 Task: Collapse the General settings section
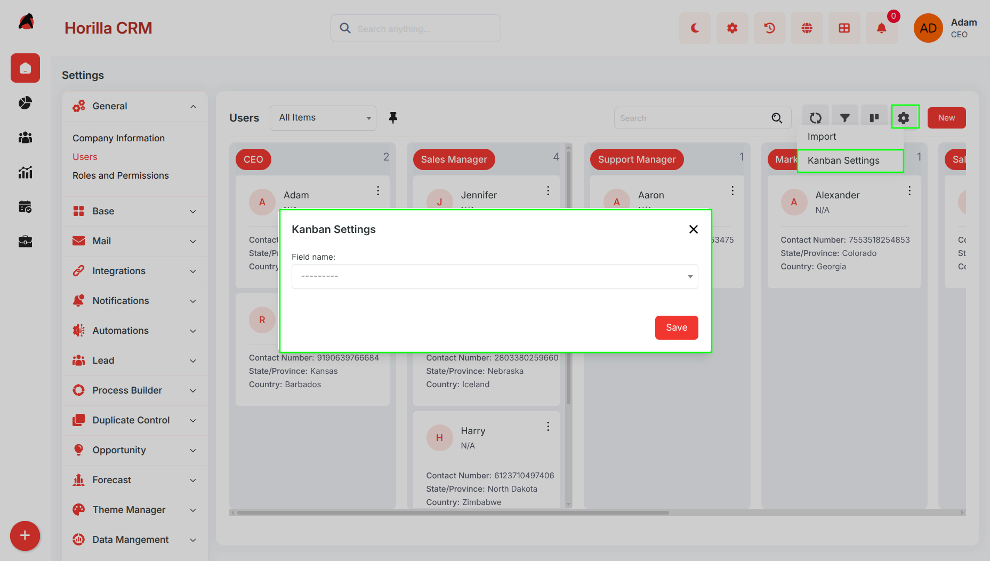pyautogui.click(x=135, y=106)
